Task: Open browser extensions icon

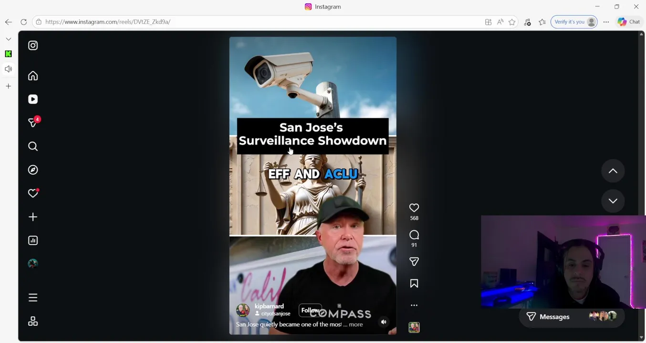Action: [x=527, y=22]
